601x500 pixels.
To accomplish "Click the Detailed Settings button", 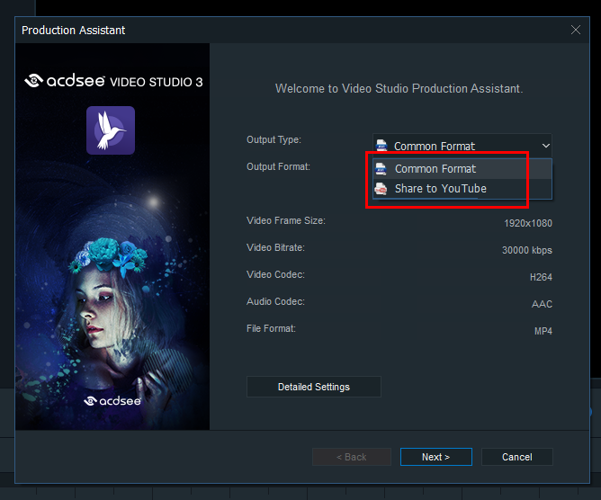I will [313, 387].
